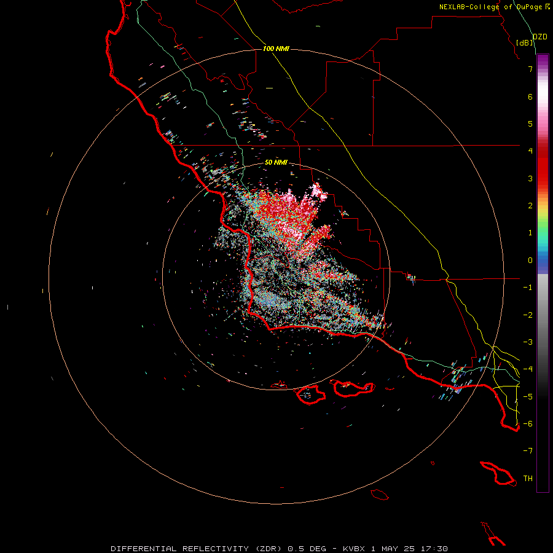Click the "-6" tick label on the scale
Image resolution: width=553 pixels, height=553 pixels.
528,424
